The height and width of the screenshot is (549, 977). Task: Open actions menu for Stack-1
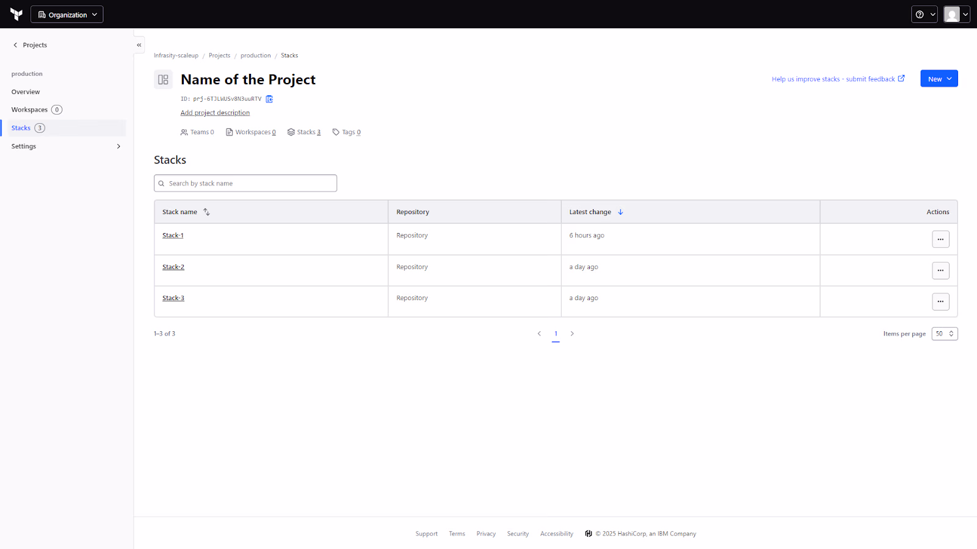940,239
